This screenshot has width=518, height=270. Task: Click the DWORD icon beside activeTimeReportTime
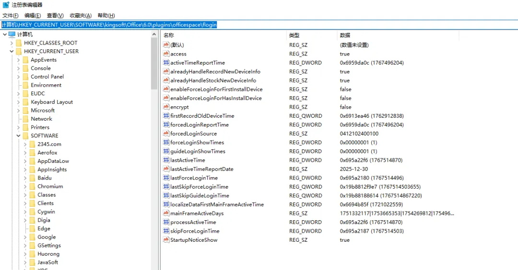(166, 62)
